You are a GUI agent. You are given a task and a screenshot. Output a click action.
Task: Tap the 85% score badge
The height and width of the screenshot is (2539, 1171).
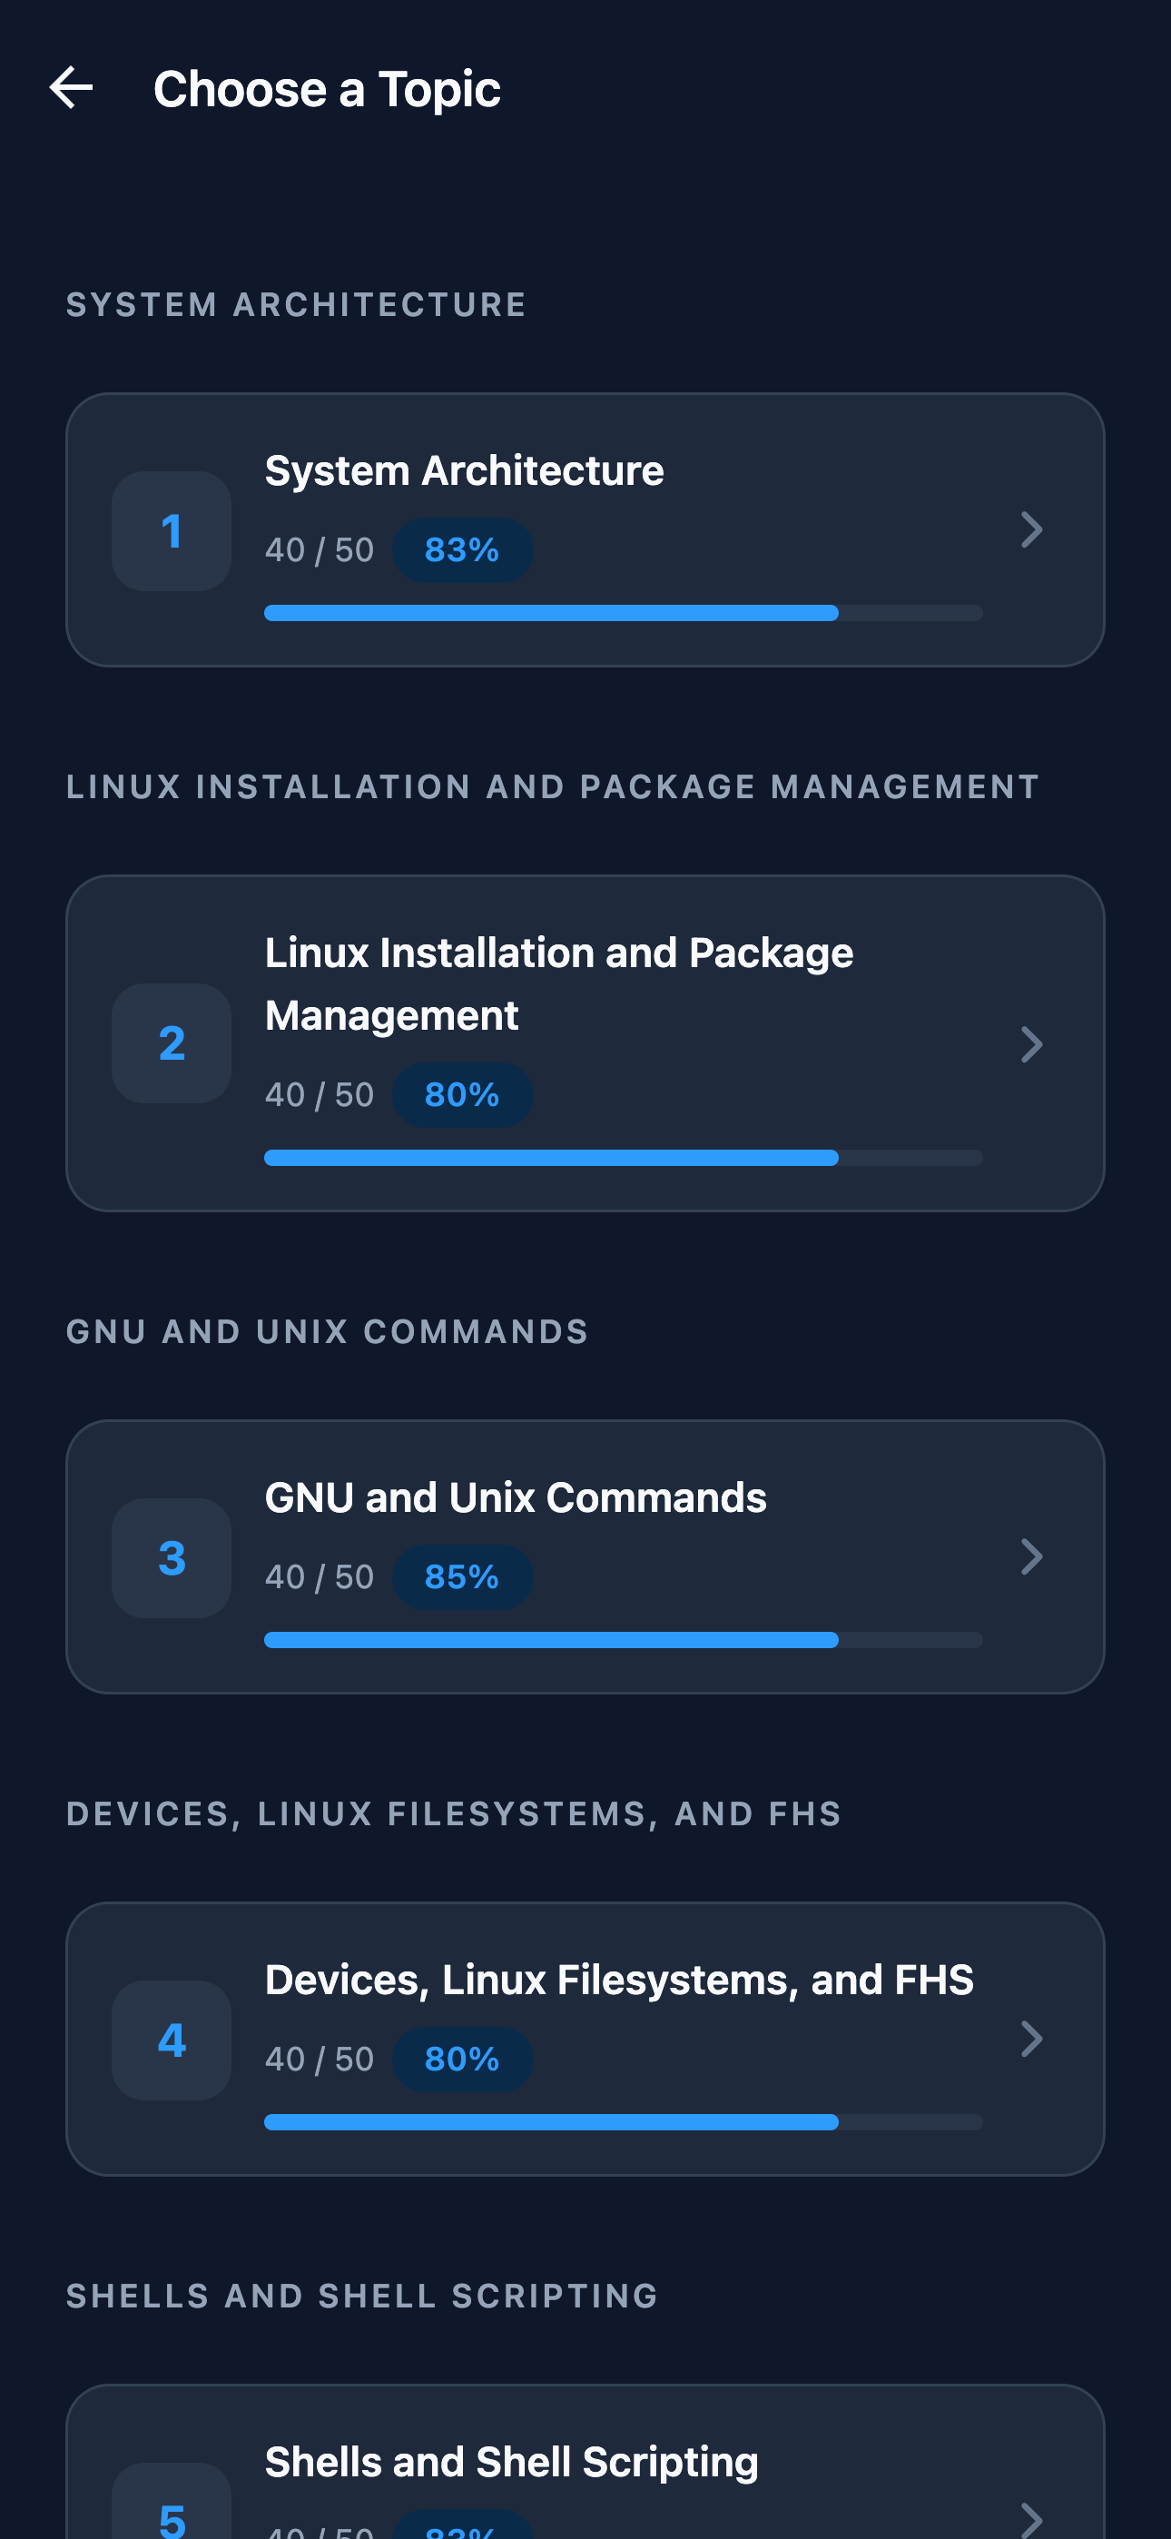tap(462, 1577)
